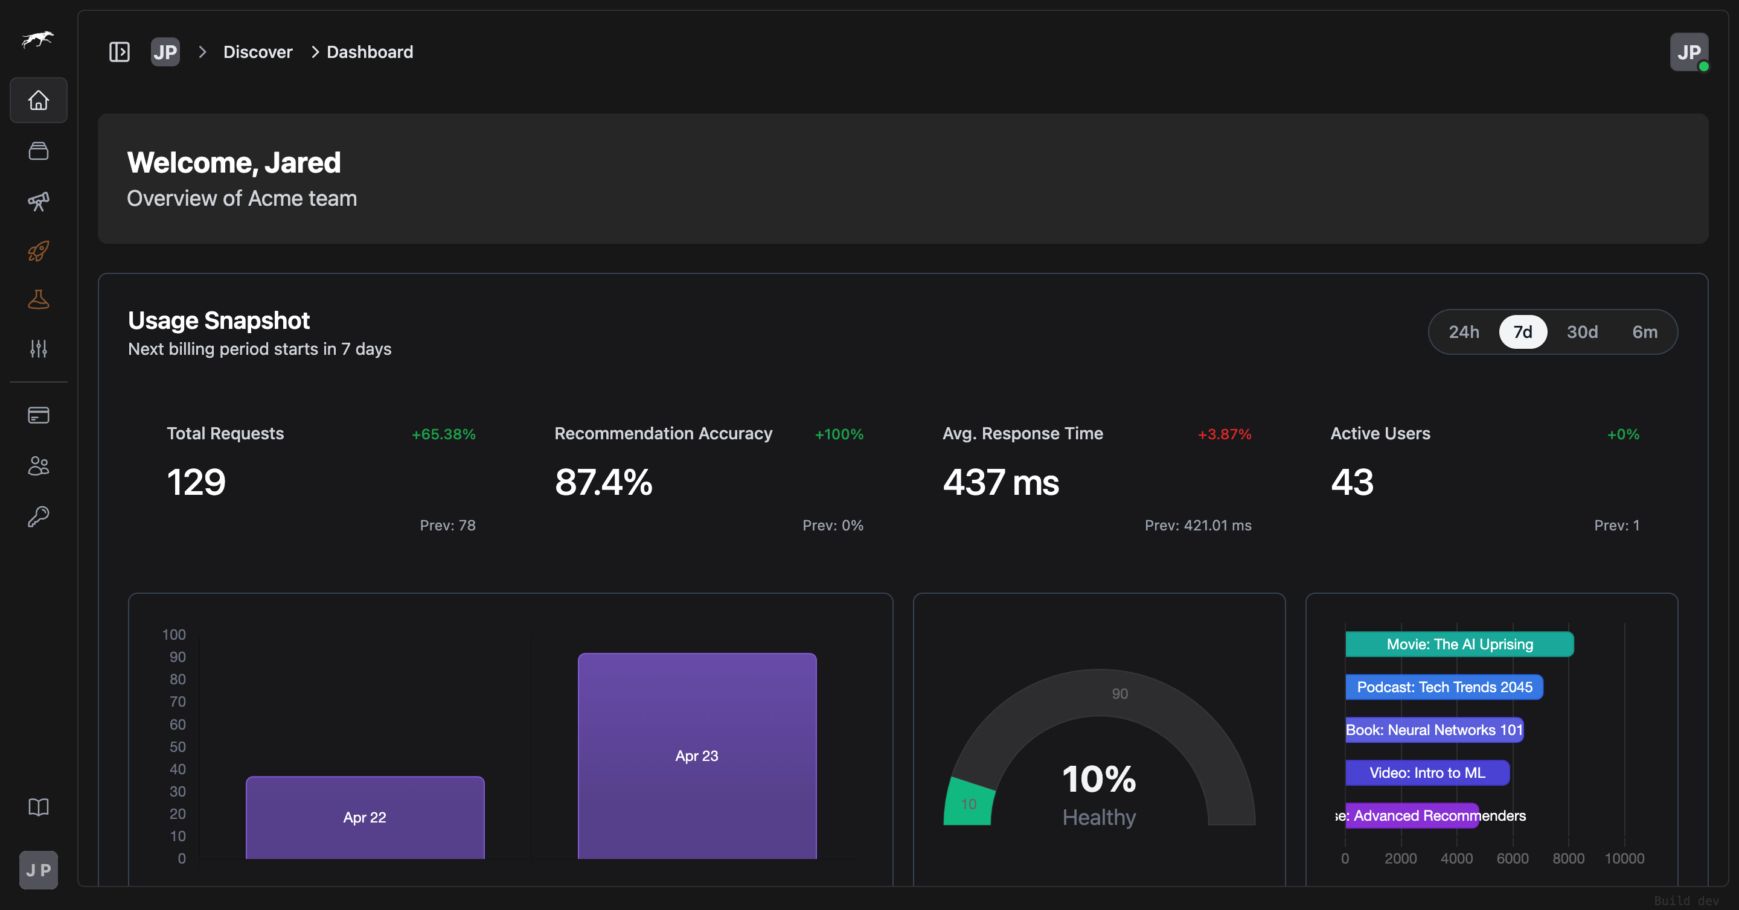Open the Flask experiments icon
Screen dimensions: 1739x910
tap(38, 299)
